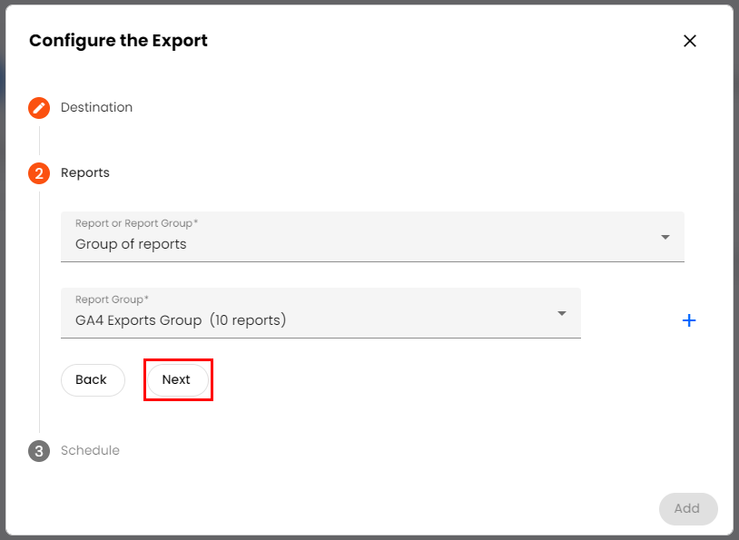
Task: Click the 'Configure the Export' dialog title
Action: click(118, 41)
